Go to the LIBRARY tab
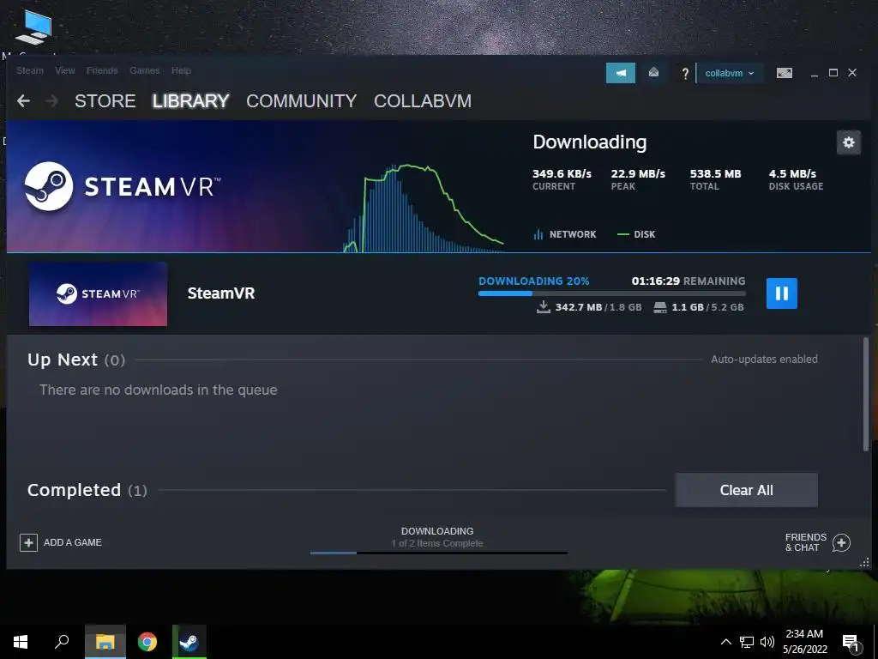The height and width of the screenshot is (659, 878). coord(190,101)
